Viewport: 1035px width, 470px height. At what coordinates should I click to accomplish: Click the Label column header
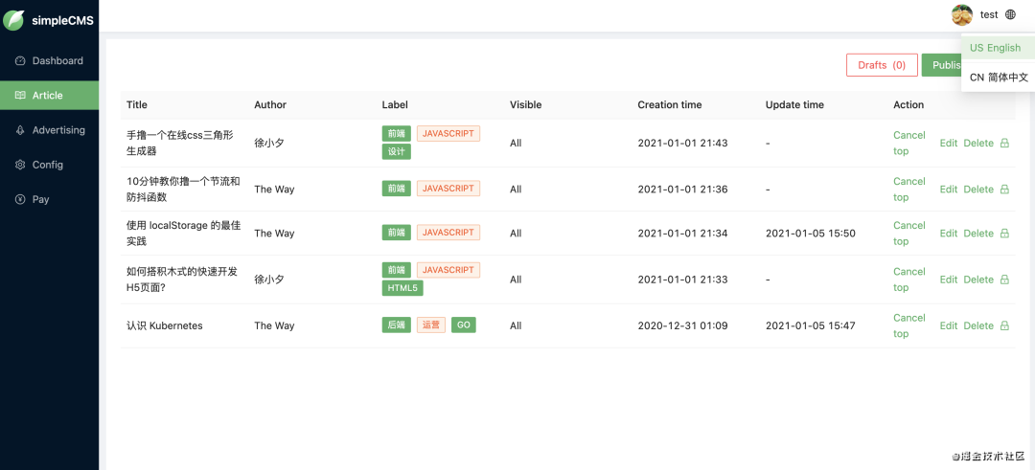[x=395, y=104]
